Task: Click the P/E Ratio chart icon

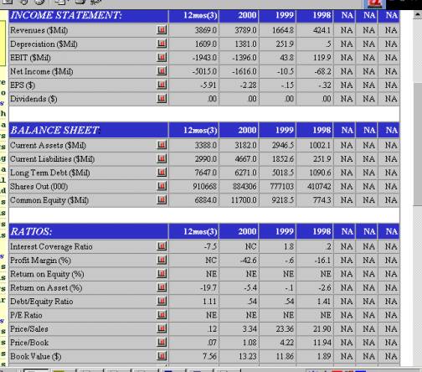Action: pos(162,314)
